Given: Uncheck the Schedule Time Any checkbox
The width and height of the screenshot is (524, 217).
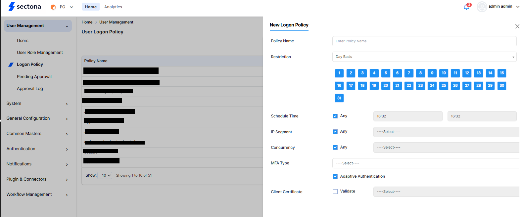Looking at the screenshot, I should [335, 116].
